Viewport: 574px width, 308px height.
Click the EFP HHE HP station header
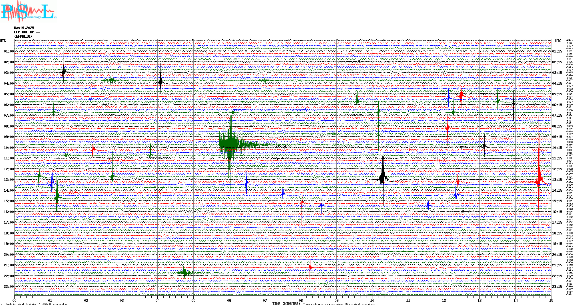click(x=27, y=32)
